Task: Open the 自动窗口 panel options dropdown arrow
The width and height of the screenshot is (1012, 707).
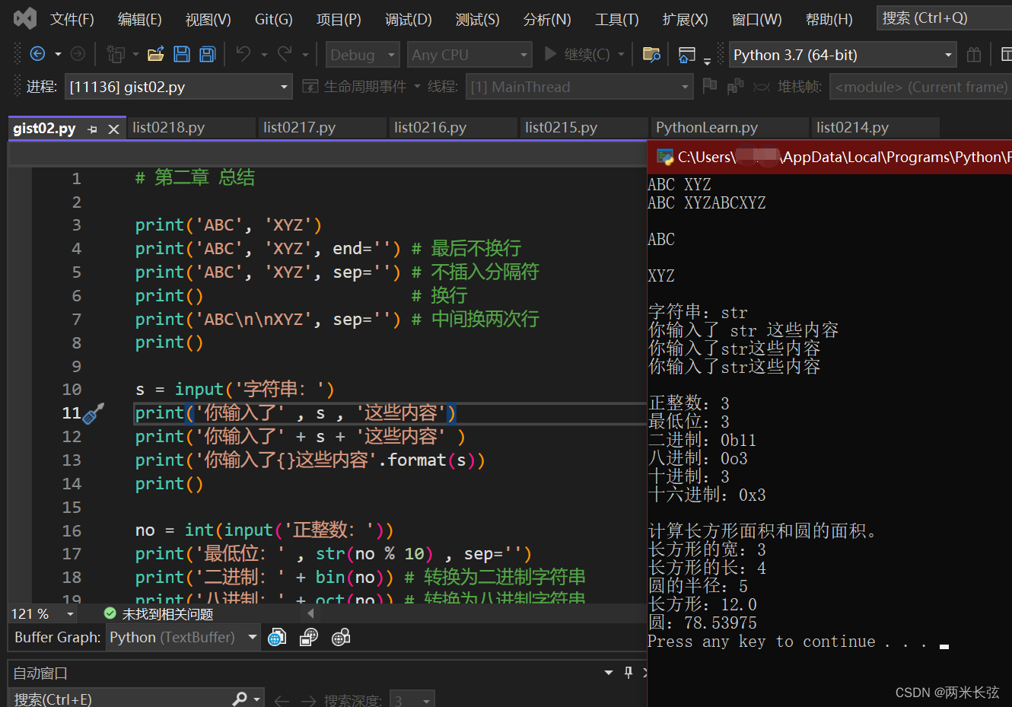Action: pyautogui.click(x=609, y=673)
